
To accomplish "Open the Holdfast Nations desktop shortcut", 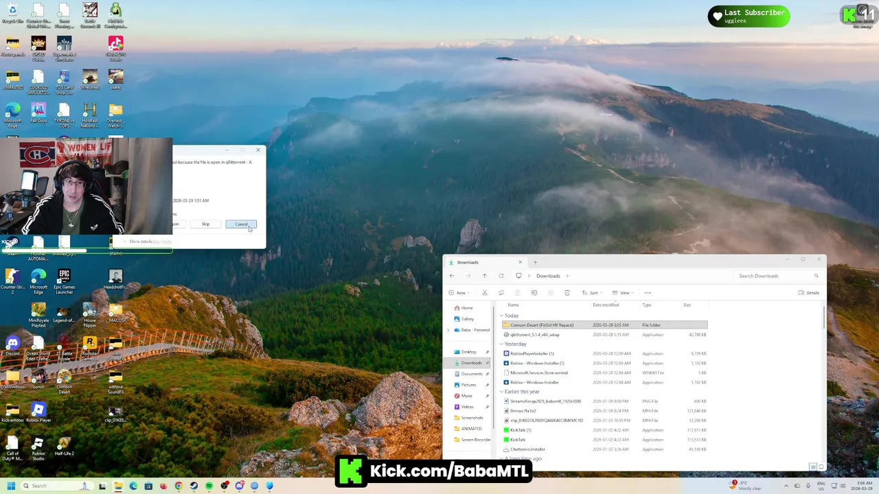I will tap(90, 114).
